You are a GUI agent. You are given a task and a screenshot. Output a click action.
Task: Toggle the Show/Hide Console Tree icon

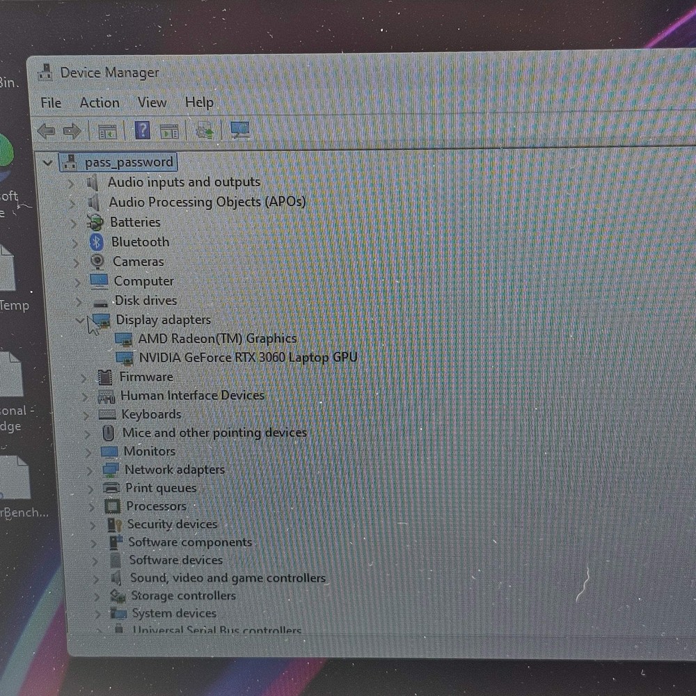click(107, 131)
